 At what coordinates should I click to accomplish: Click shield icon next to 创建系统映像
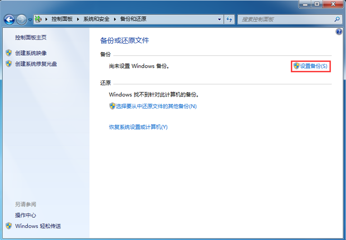9,53
